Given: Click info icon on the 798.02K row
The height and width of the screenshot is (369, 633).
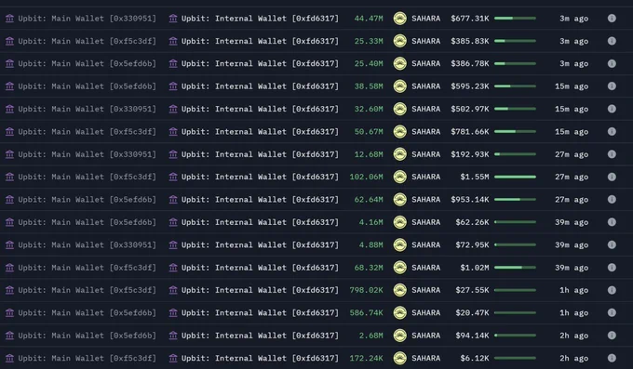Looking at the screenshot, I should coord(612,290).
